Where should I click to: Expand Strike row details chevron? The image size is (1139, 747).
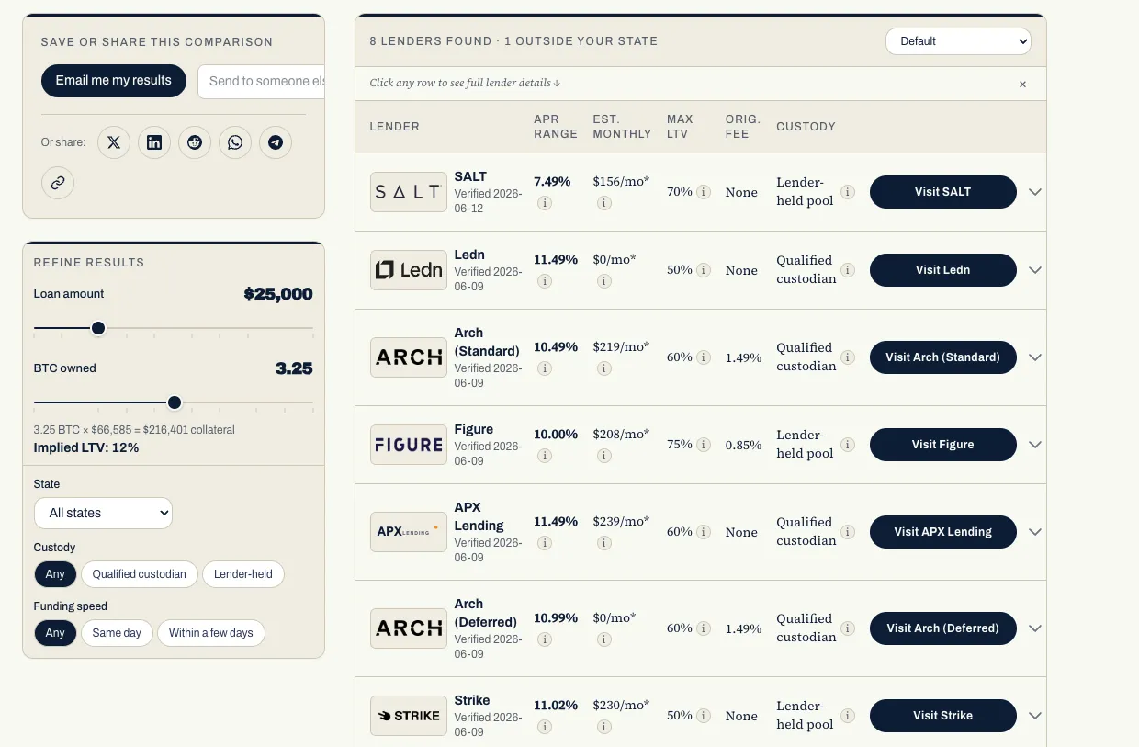click(x=1035, y=716)
